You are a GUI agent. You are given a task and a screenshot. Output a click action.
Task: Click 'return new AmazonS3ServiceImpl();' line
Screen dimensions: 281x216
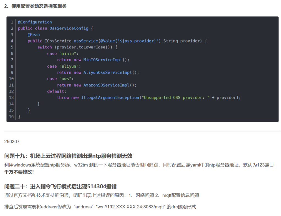tap(97, 85)
